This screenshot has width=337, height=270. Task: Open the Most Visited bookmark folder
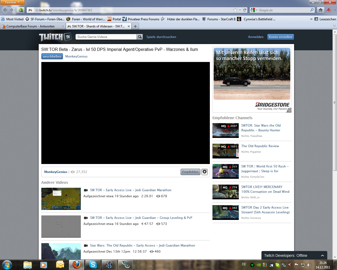coord(12,19)
